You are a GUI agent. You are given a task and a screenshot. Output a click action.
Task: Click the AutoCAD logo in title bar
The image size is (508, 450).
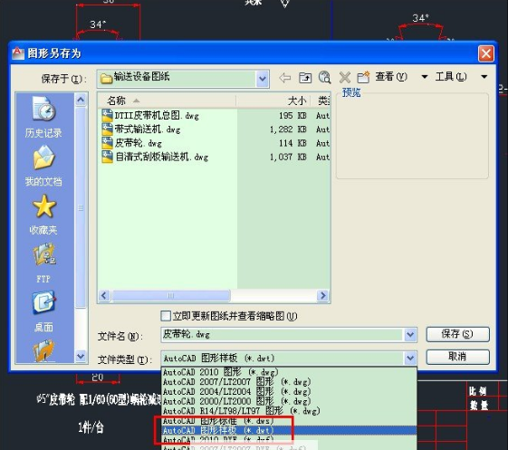[18, 53]
